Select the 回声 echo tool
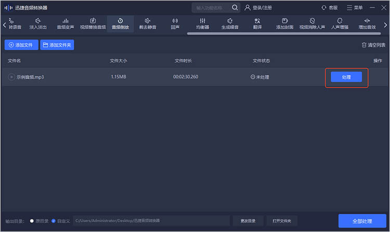 (175, 24)
